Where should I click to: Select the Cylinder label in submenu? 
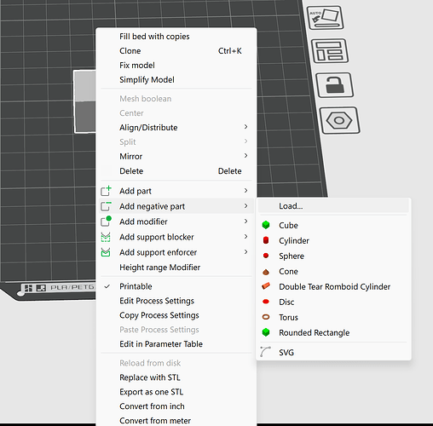coord(294,241)
